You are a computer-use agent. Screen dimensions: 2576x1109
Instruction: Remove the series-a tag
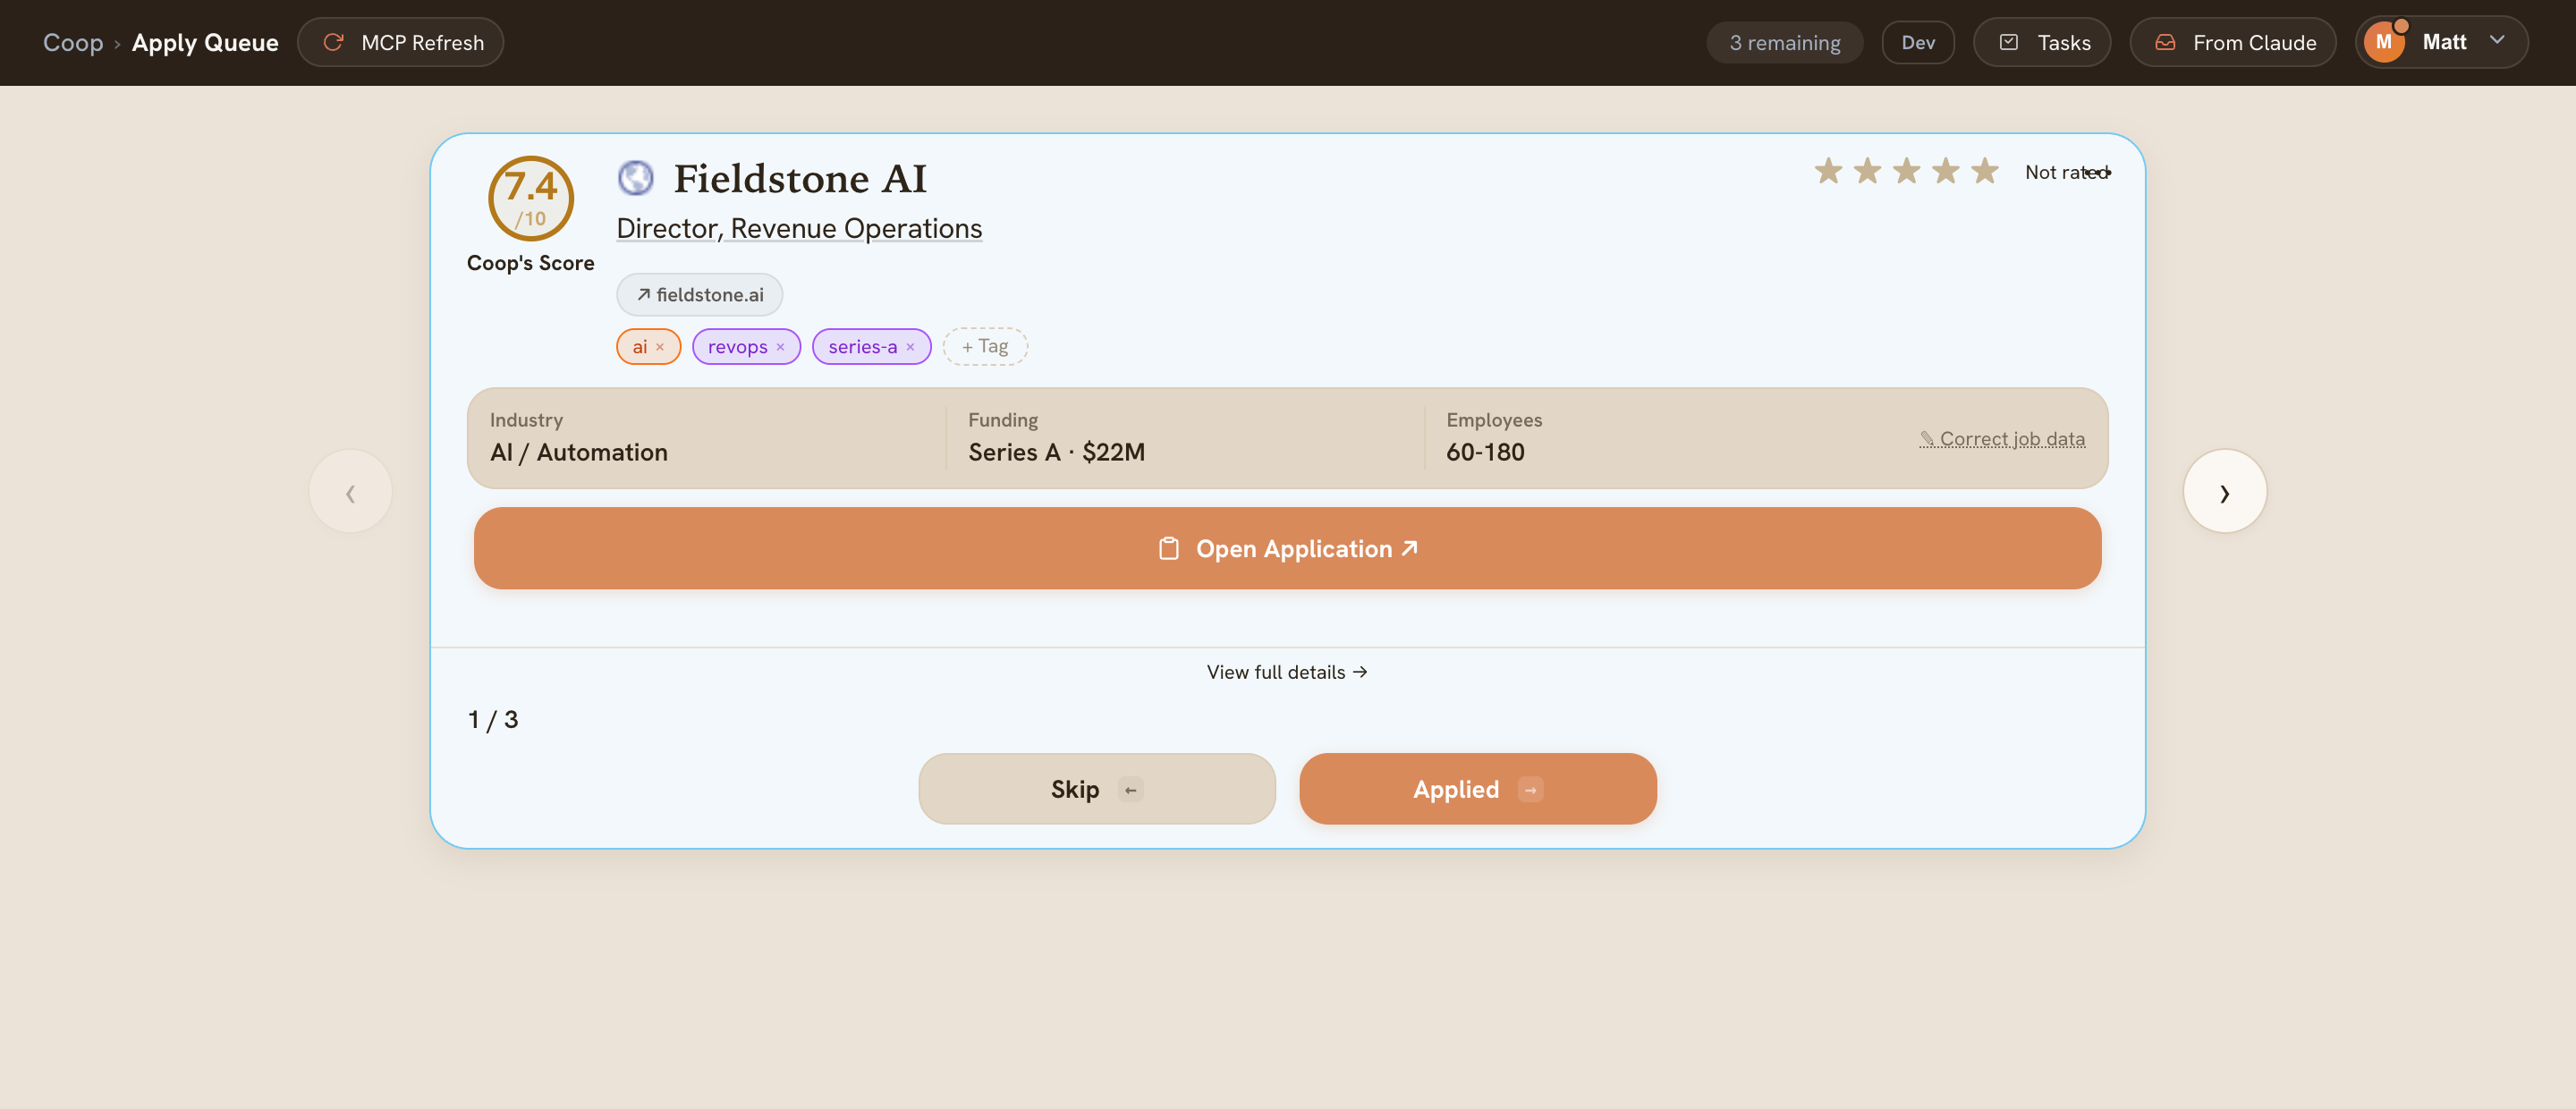pyautogui.click(x=910, y=347)
